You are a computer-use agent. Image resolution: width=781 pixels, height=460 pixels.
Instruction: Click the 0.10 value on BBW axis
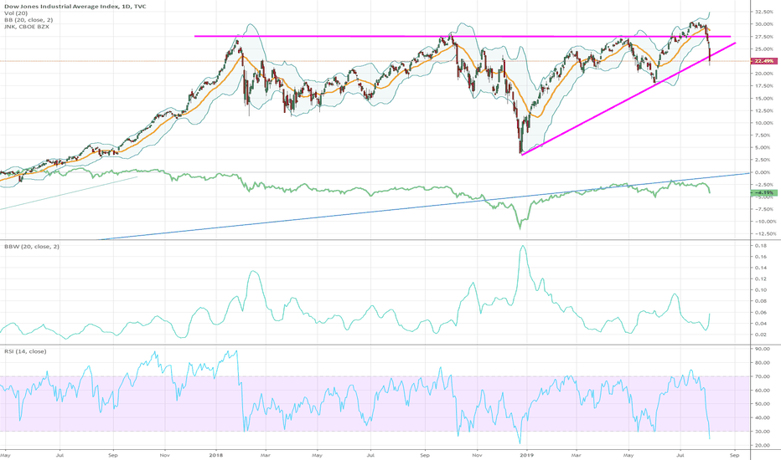(x=760, y=290)
